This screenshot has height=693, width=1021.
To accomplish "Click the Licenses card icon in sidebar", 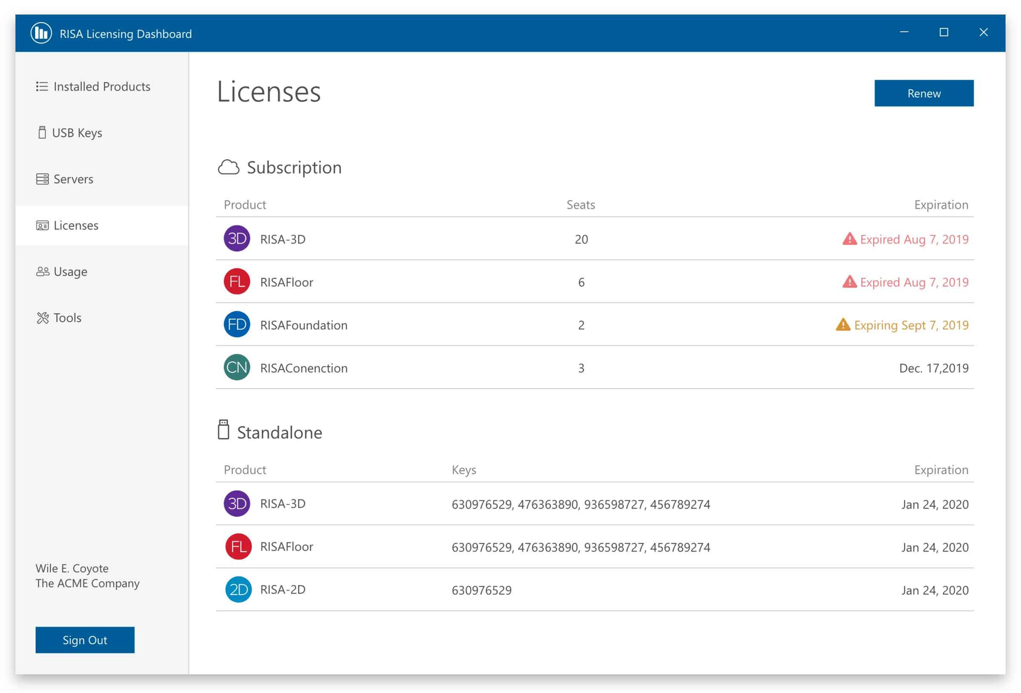I will (x=42, y=226).
